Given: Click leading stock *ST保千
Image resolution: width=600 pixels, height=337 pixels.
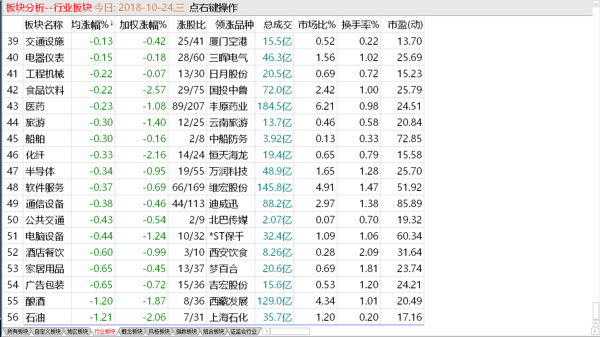Looking at the screenshot, I should [227, 236].
